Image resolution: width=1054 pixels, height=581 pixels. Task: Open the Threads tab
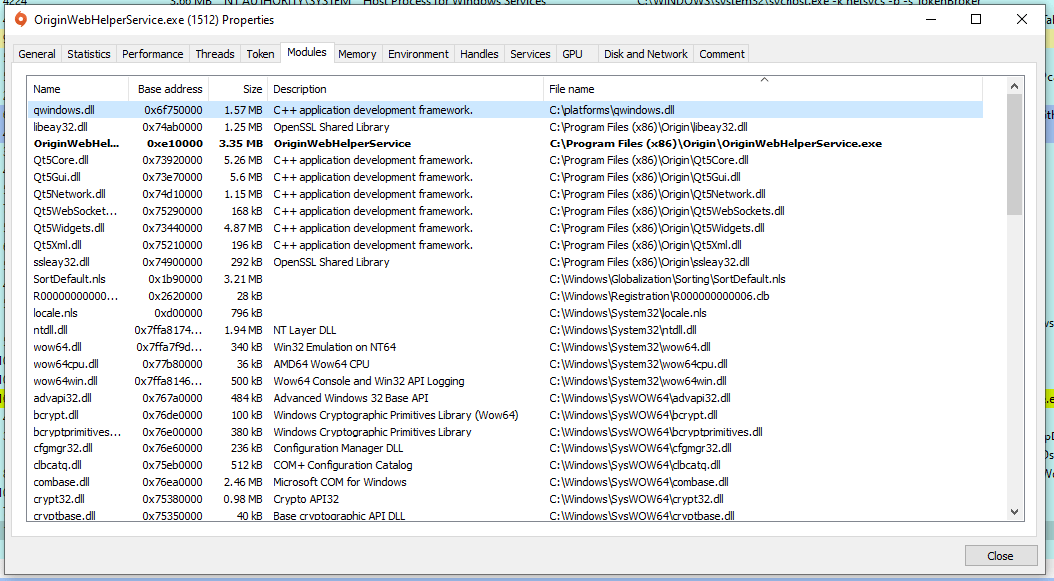215,54
